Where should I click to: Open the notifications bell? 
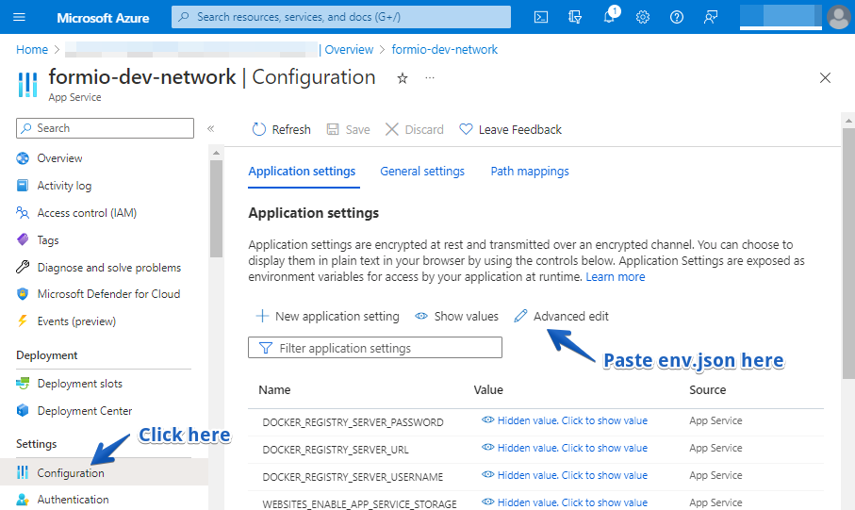tap(610, 17)
